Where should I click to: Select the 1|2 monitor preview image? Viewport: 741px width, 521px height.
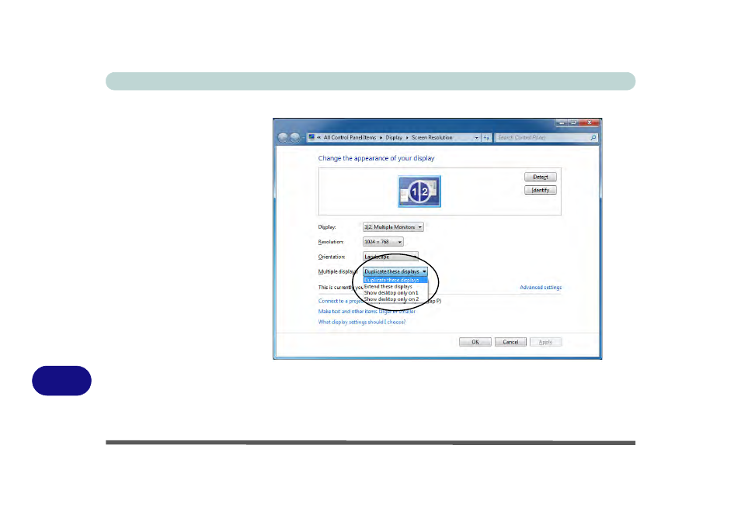point(419,191)
